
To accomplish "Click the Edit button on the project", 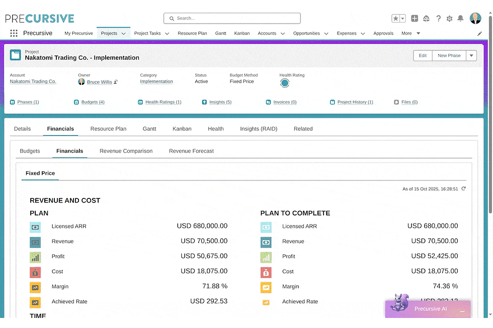I will coord(423,56).
